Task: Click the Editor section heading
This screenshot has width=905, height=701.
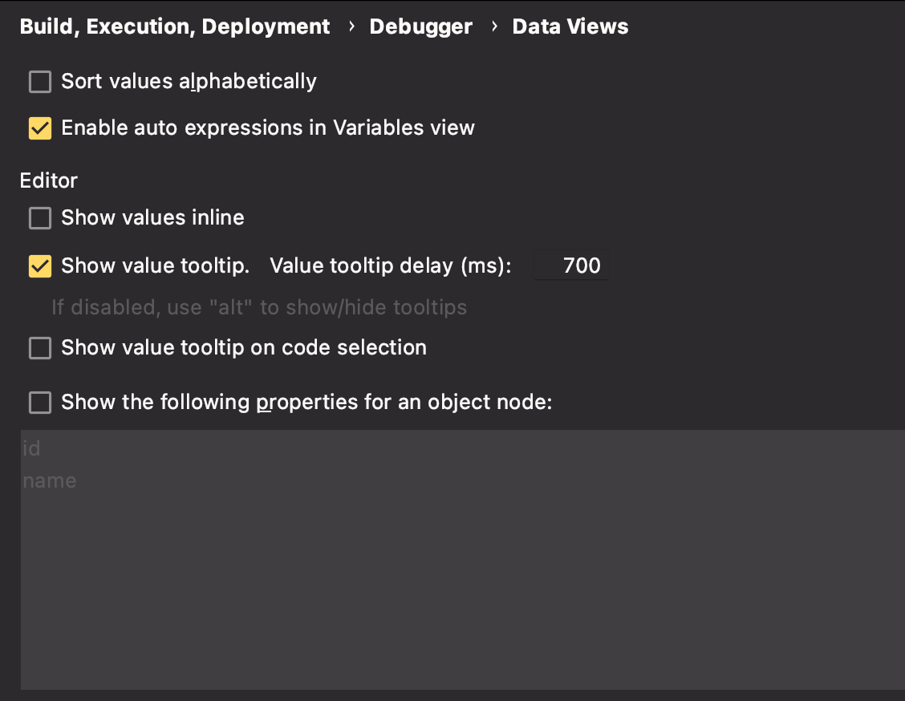Action: tap(48, 180)
